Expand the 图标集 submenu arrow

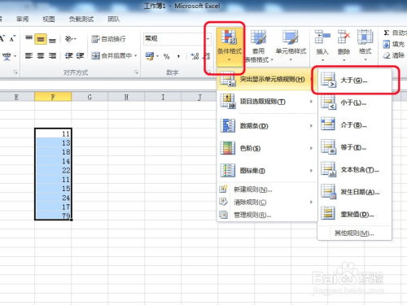pos(311,171)
